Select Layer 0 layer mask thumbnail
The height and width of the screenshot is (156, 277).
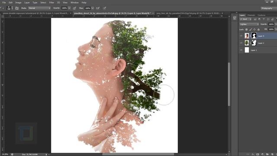[x=254, y=36]
